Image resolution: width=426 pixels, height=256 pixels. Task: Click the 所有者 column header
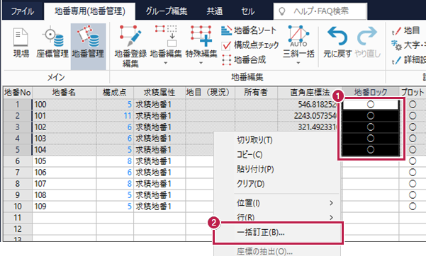click(256, 93)
